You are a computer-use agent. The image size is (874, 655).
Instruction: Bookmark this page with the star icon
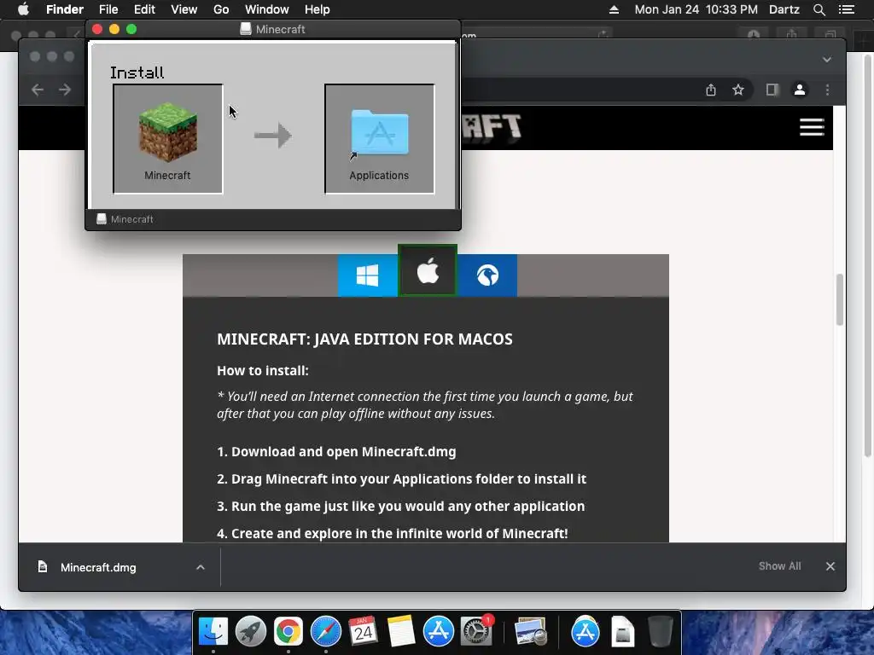coord(738,90)
